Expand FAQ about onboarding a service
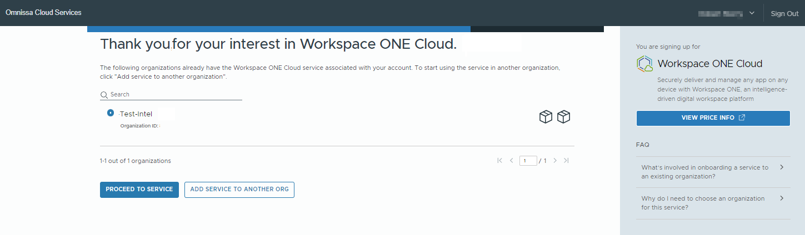 [x=713, y=172]
